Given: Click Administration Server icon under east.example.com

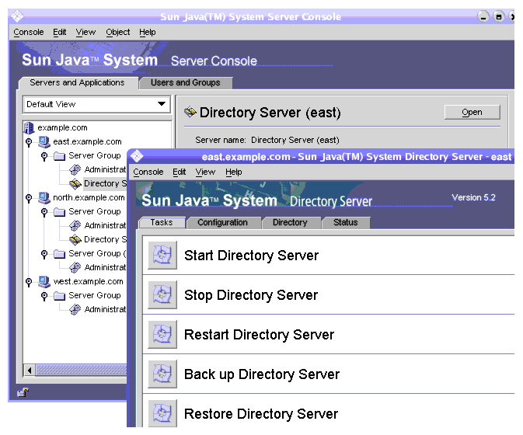Looking at the screenshot, I should pyautogui.click(x=75, y=169).
